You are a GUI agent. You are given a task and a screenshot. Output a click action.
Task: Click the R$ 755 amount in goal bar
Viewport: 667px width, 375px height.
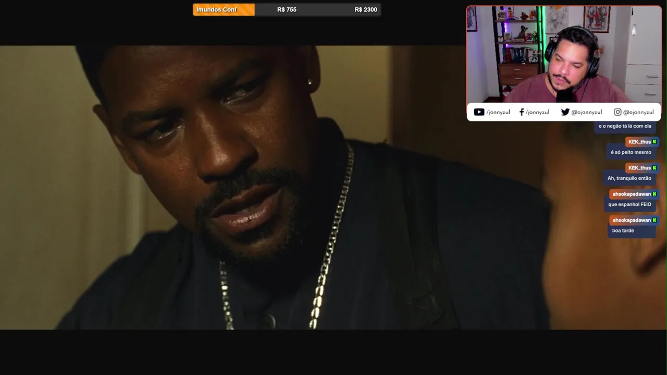coord(287,10)
